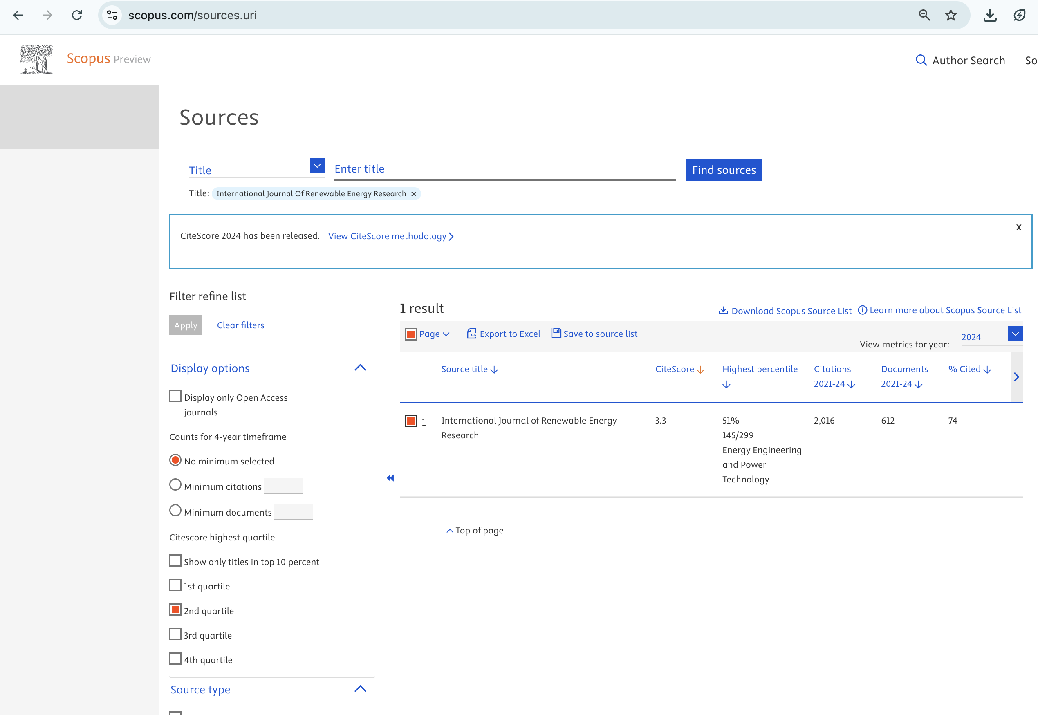
Task: Sort by Citations 2021-24 arrow
Action: coord(852,385)
